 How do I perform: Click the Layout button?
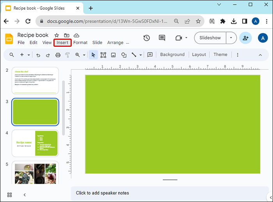pyautogui.click(x=199, y=55)
